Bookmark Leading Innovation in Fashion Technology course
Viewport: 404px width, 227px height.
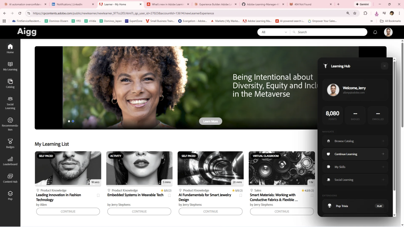click(x=98, y=195)
